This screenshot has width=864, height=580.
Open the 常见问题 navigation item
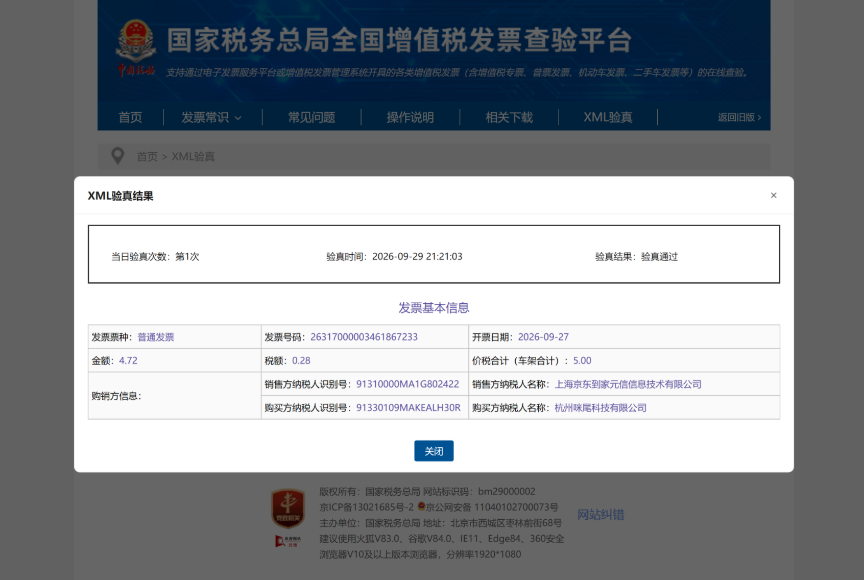pos(311,117)
